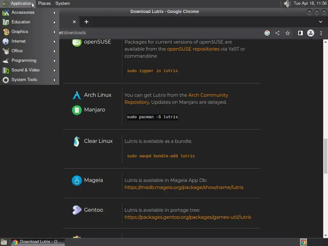
Task: Open the madb.mageia.org lutris link
Action: pyautogui.click(x=184, y=187)
